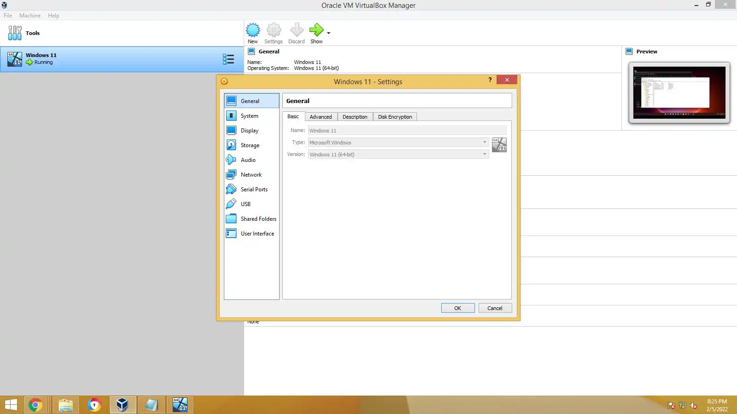Switch to the Windows 11 VM taskbar icon
Viewport: 737px width, 414px height.
pyautogui.click(x=180, y=405)
